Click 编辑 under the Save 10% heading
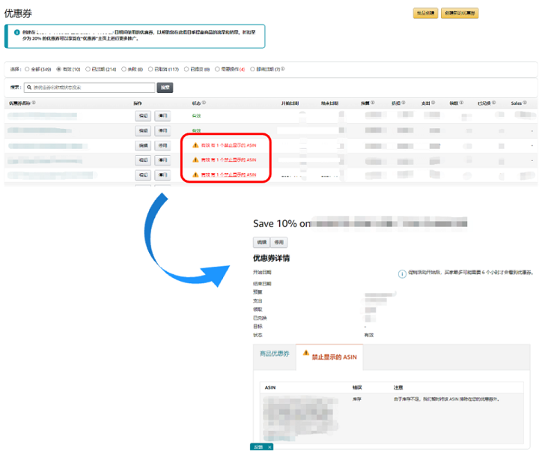The width and height of the screenshot is (542, 454). point(261,243)
